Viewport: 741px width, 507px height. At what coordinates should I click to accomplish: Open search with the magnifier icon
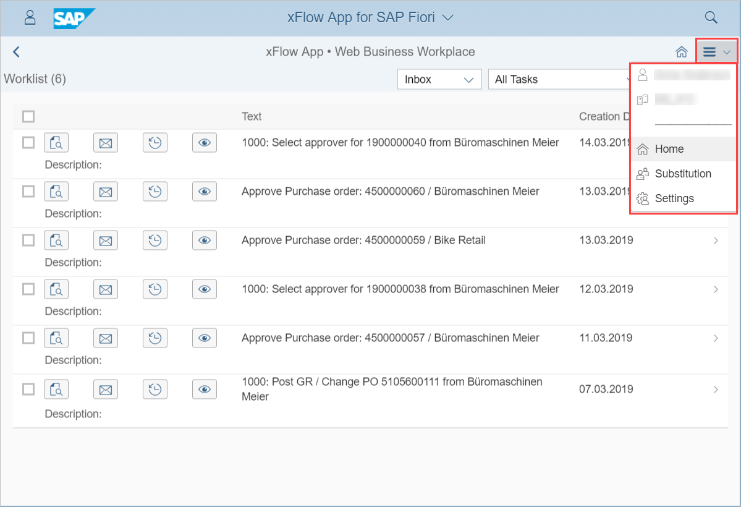click(711, 17)
